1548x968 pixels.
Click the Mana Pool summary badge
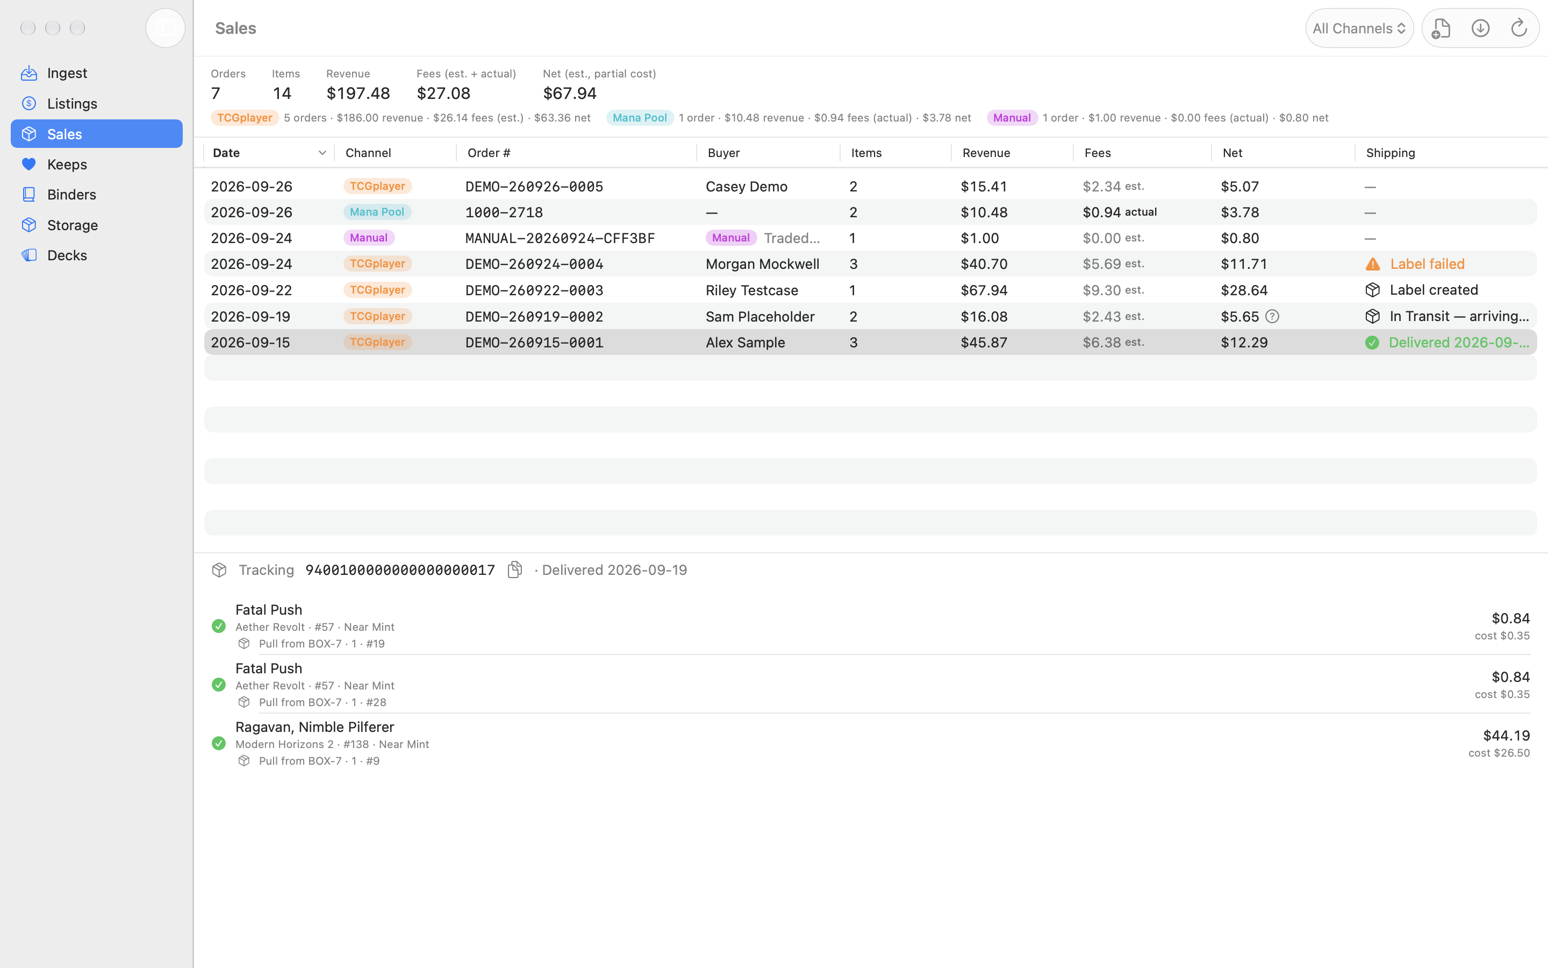640,118
